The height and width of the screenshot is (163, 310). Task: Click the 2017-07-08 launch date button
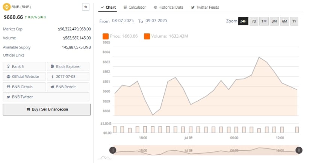click(x=68, y=77)
